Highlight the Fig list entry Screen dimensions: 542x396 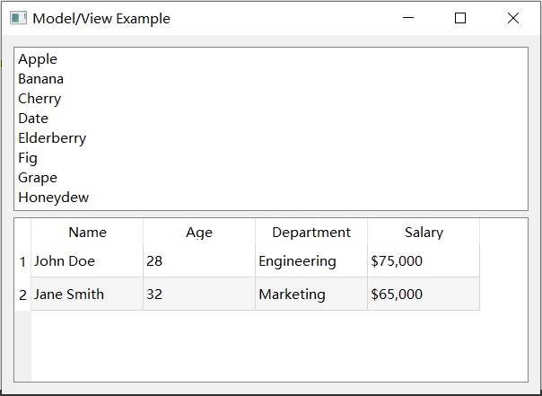[28, 158]
